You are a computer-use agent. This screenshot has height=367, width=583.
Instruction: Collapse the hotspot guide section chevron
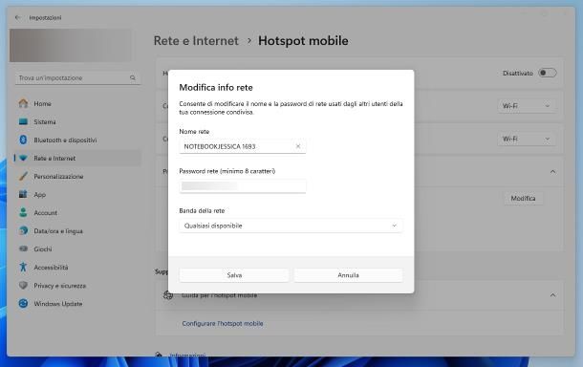coord(552,295)
